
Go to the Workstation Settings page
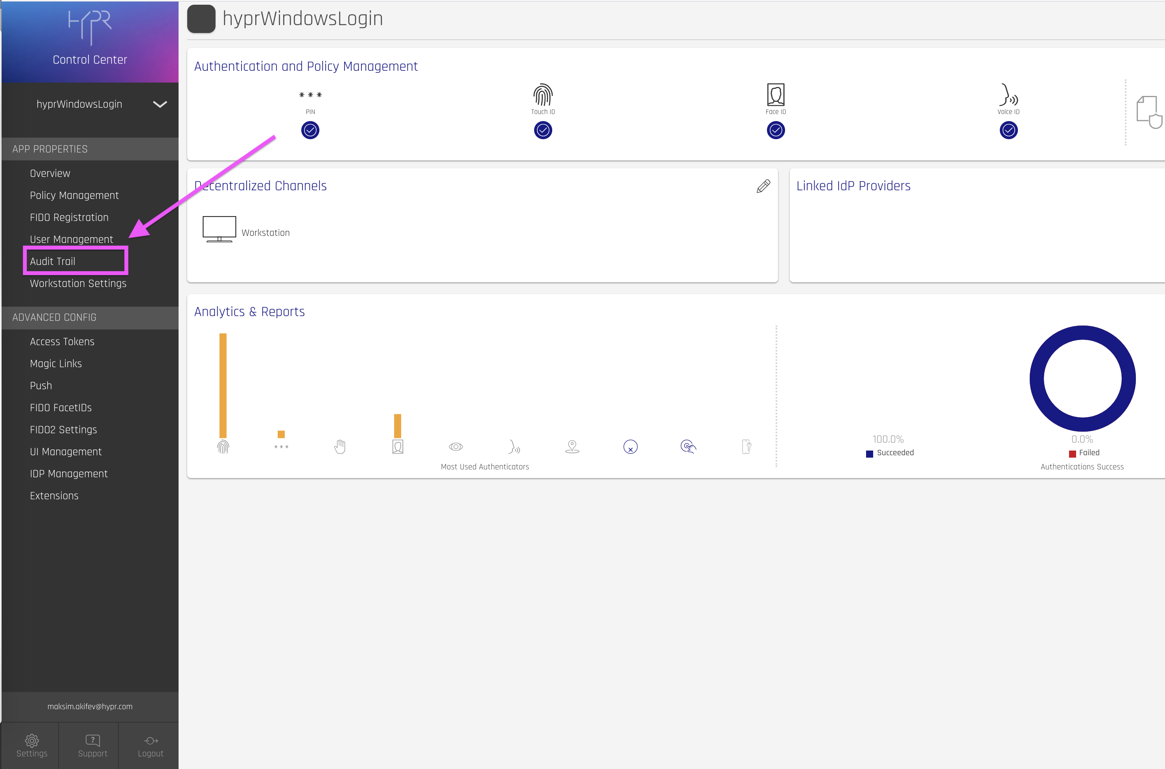pos(78,283)
